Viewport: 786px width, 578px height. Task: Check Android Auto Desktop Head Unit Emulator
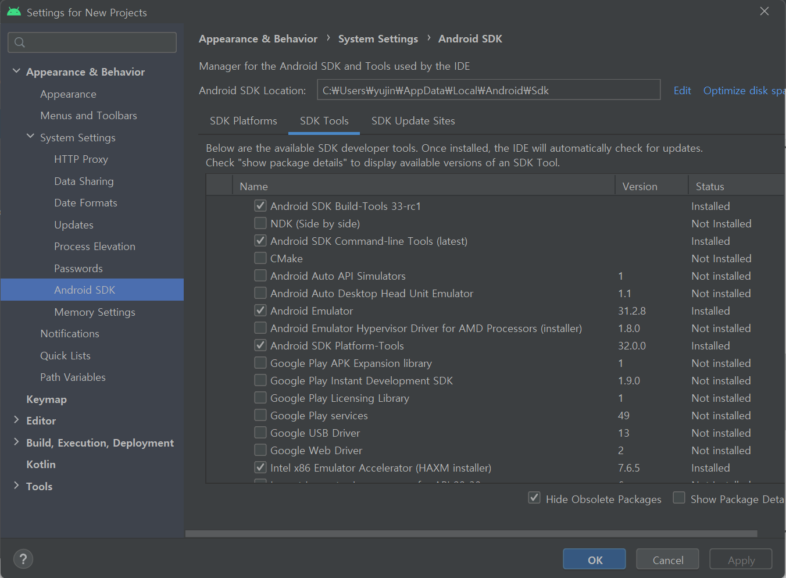coord(260,293)
